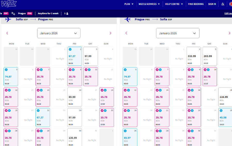This screenshot has width=232, height=146.
Task: Go to previous month in Sofia–Prague calendar
Action: [7, 33]
